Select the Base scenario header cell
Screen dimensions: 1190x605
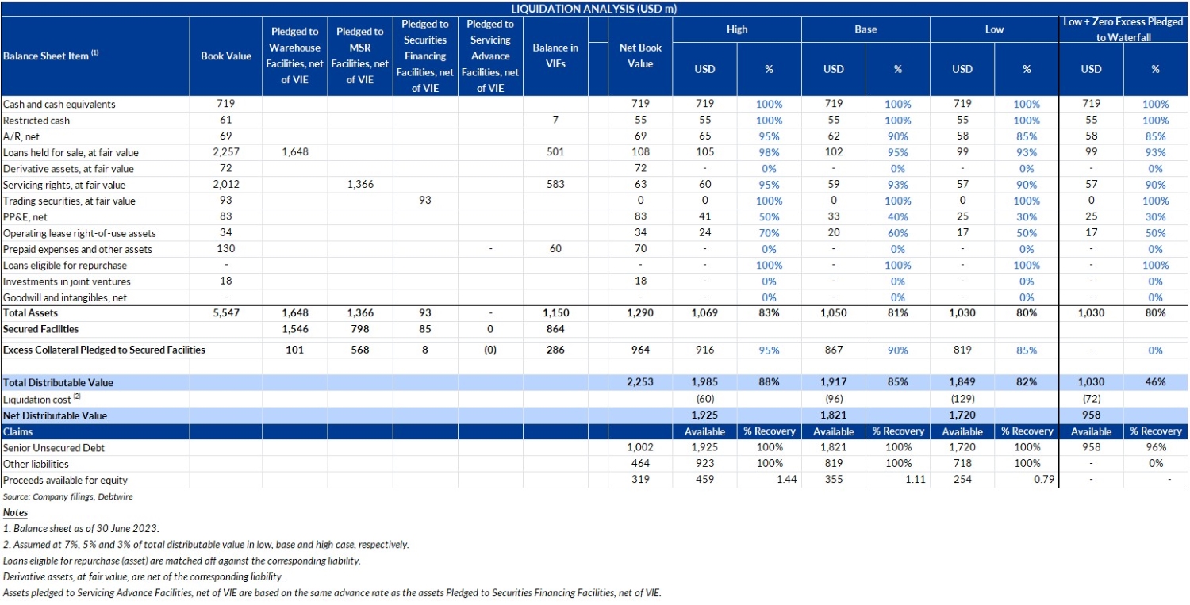865,29
